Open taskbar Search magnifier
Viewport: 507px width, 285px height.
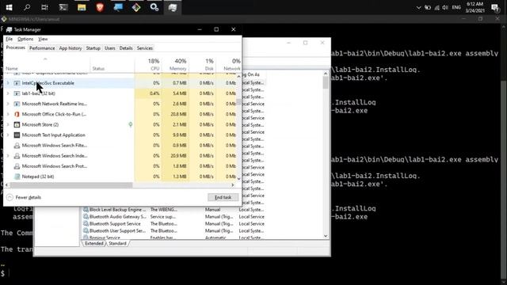coord(27,7)
